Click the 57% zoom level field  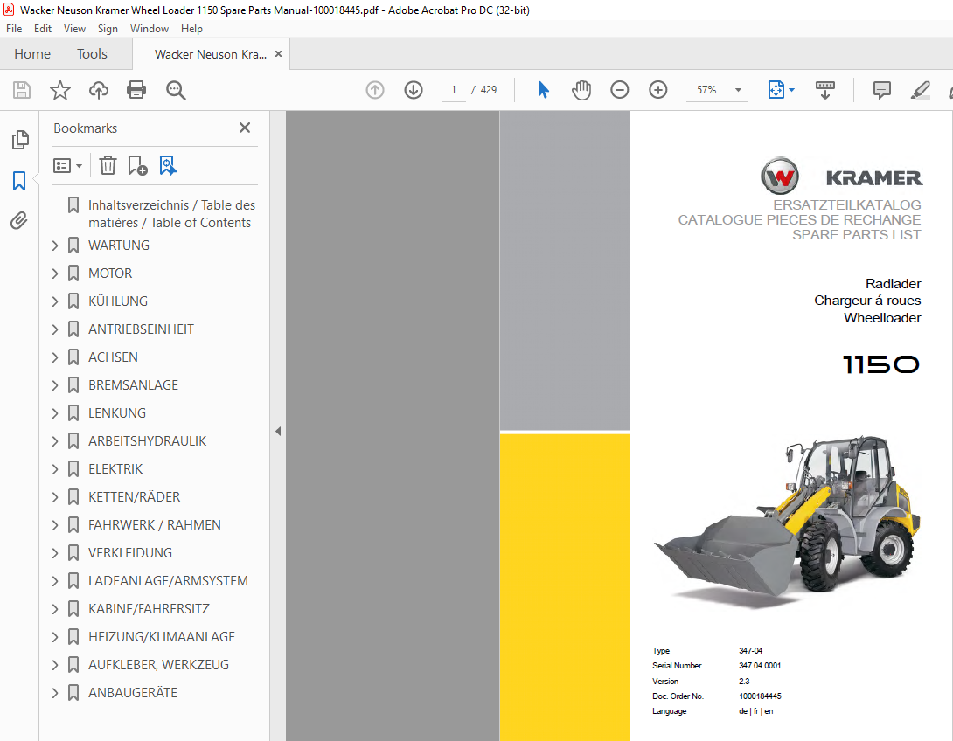706,90
